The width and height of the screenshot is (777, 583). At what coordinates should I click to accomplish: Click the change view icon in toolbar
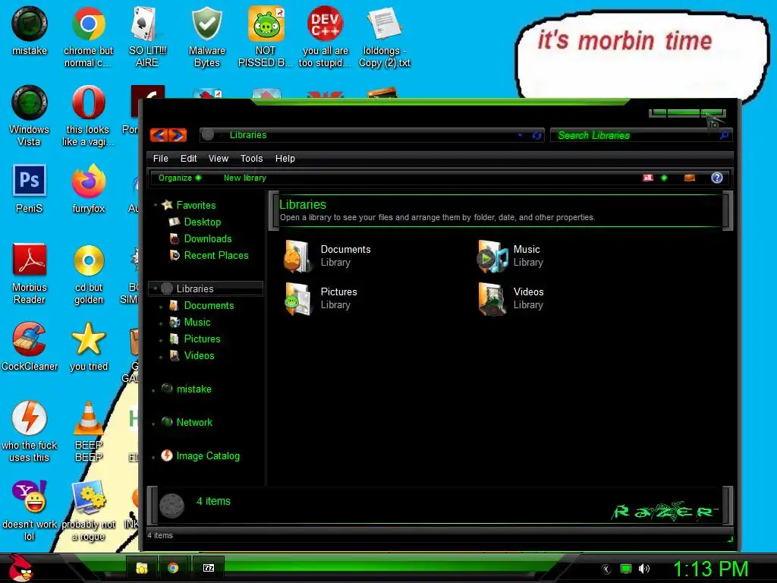coord(648,178)
